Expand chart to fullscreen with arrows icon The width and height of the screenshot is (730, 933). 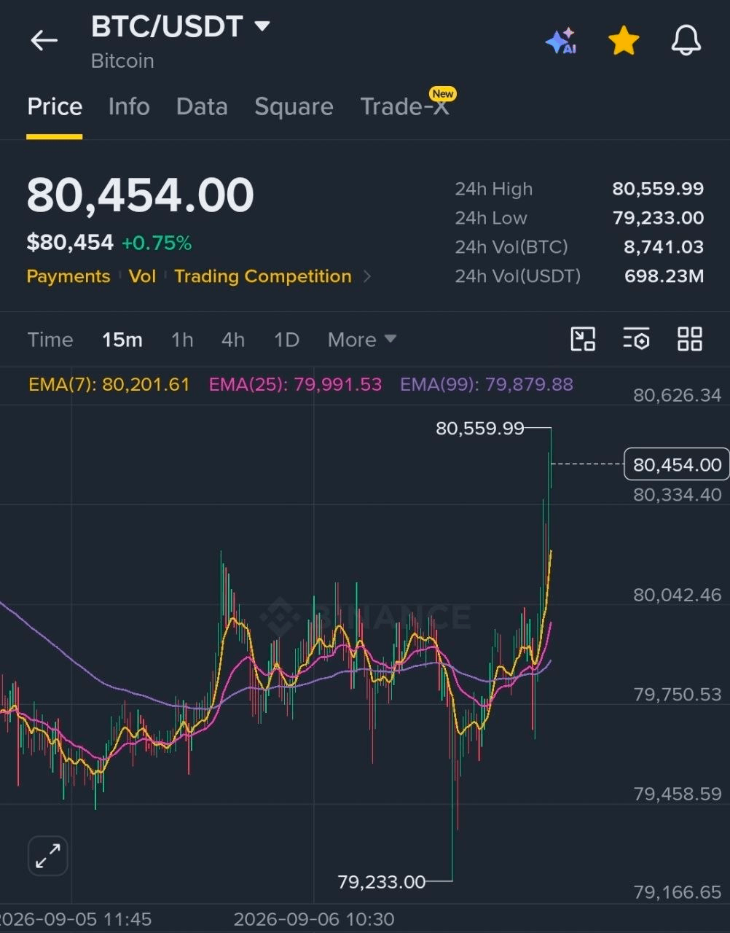tap(48, 855)
